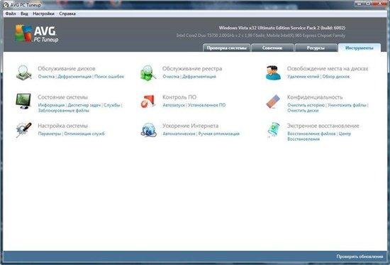Open the Параметры link
The image size is (390, 265).
(x=50, y=134)
